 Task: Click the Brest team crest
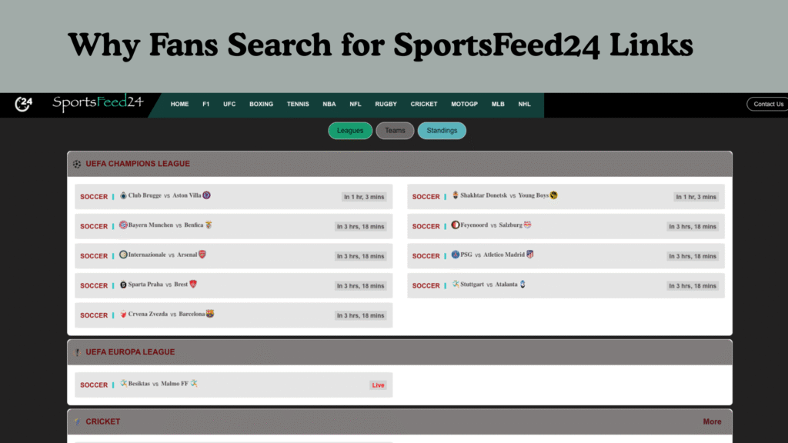193,285
